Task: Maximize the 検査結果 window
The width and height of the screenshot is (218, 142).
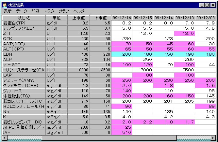Action: 207,5
